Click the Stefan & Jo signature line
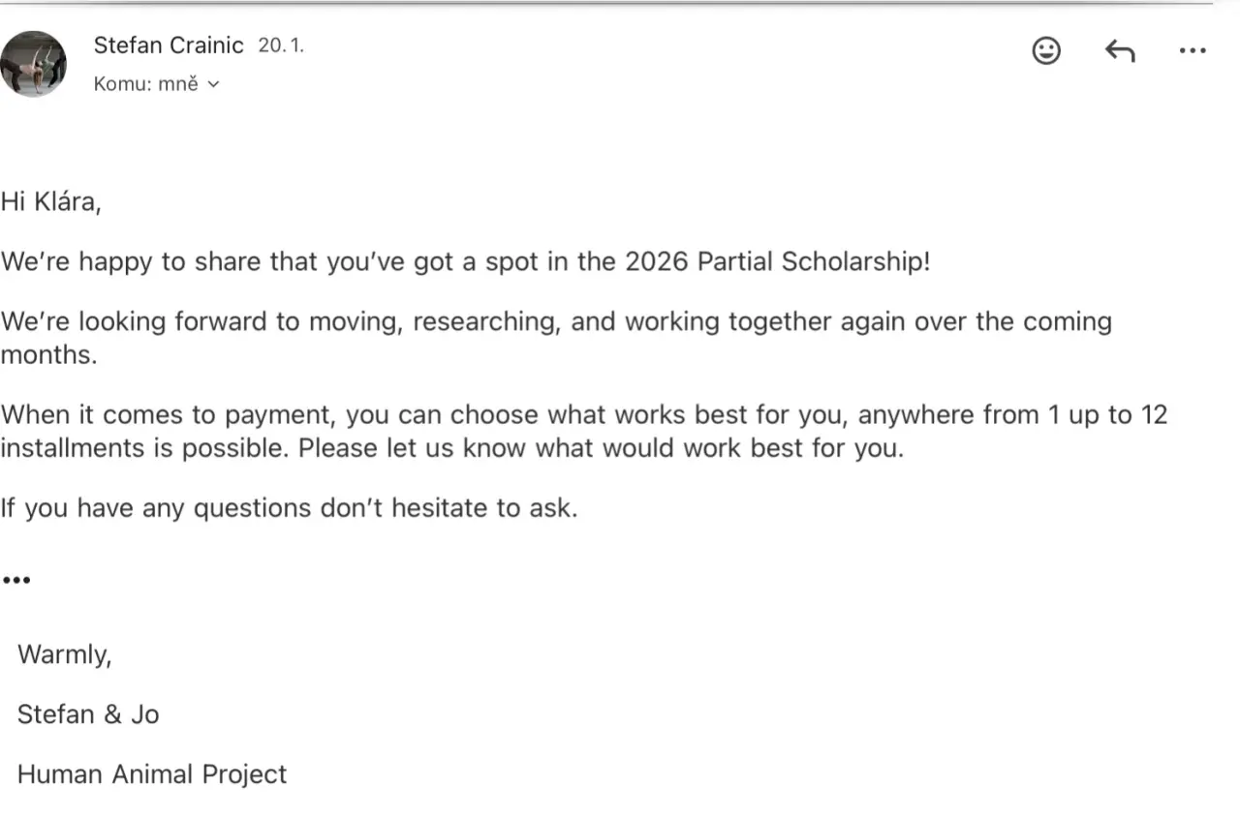The height and width of the screenshot is (818, 1240). click(x=88, y=714)
